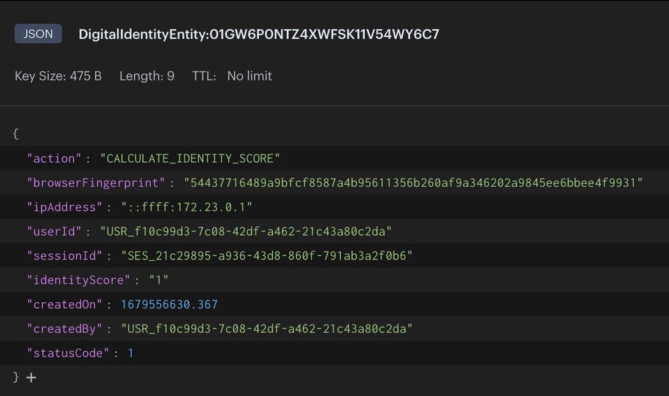Edit the action value CALCULATE_IDENTITY_SCORE
The image size is (669, 396).
tap(192, 158)
